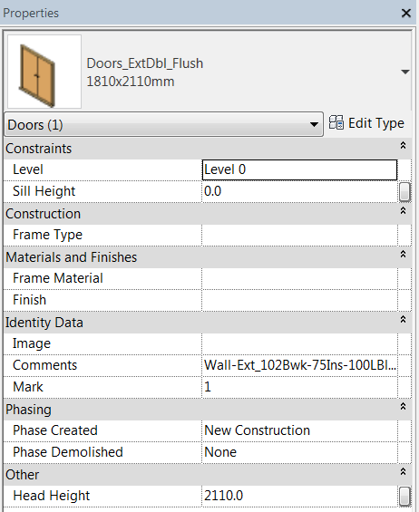The height and width of the screenshot is (512, 419).
Task: Open the Doors (1) filter dropdown
Action: point(164,124)
